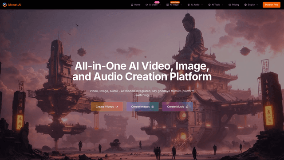The width and height of the screenshot is (284, 160).
Task: Expand the AI Tools dropdown chevron
Action: [222, 5]
